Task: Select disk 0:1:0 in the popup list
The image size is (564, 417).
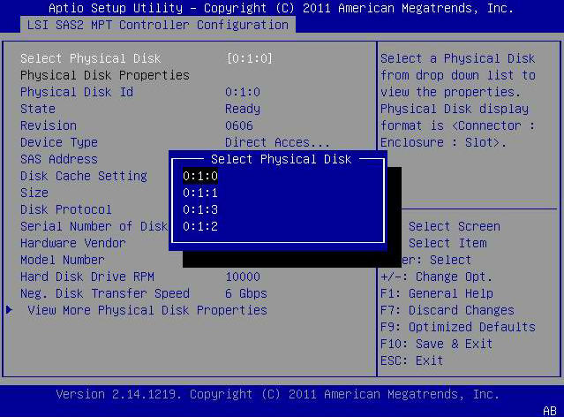Action: click(200, 176)
